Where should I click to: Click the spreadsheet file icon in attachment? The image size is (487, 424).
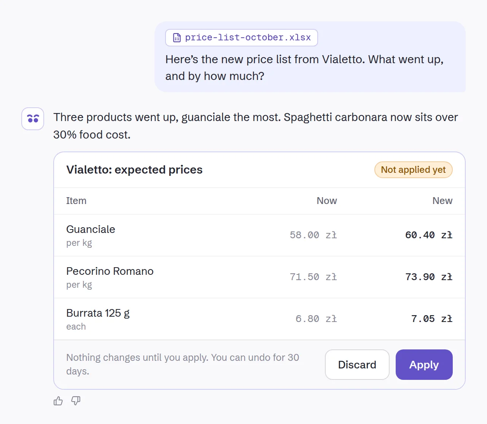(x=177, y=38)
